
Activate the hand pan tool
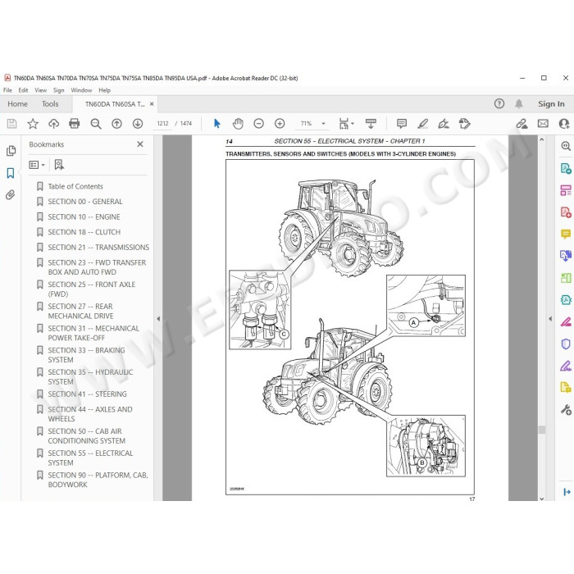click(x=238, y=124)
